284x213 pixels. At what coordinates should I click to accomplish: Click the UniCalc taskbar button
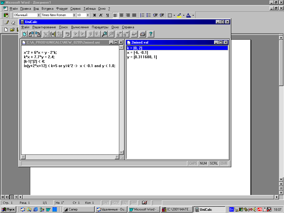point(210,209)
